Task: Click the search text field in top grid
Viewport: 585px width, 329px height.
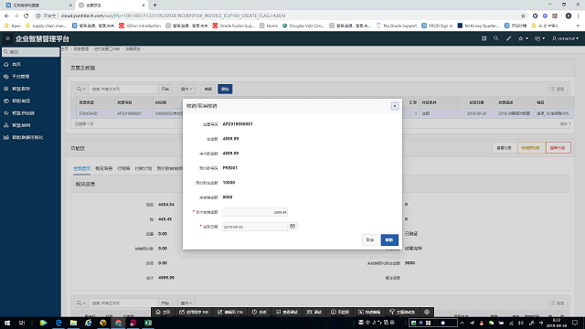Action: tap(123, 90)
